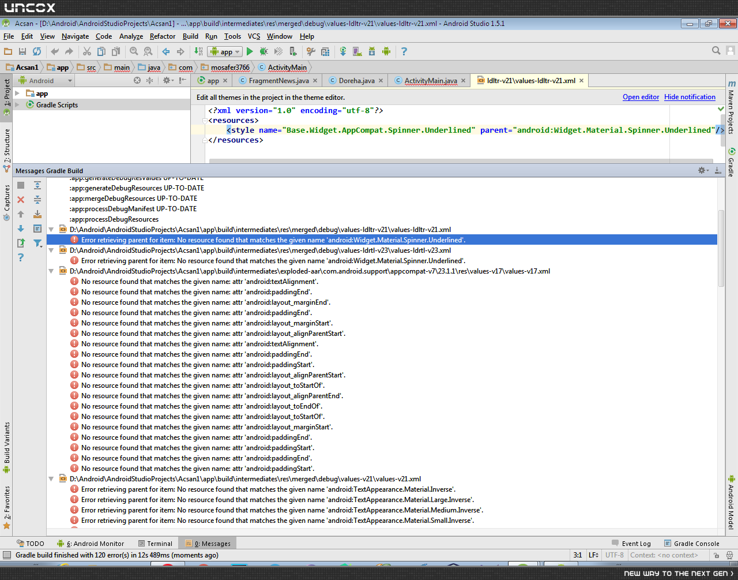Click the Synchronize refresh icon
Screen dimensions: 738x580
(37, 51)
